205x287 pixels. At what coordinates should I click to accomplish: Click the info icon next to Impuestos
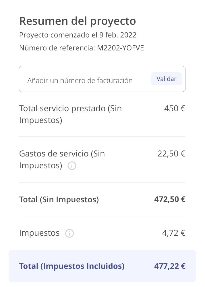coord(69,233)
